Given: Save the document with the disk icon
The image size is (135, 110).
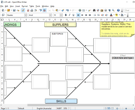Looking at the screenshot, I should pyautogui.click(x=14, y=10).
